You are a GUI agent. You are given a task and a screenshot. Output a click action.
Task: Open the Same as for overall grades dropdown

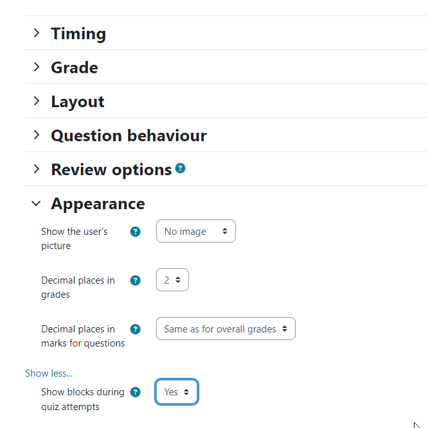226,329
